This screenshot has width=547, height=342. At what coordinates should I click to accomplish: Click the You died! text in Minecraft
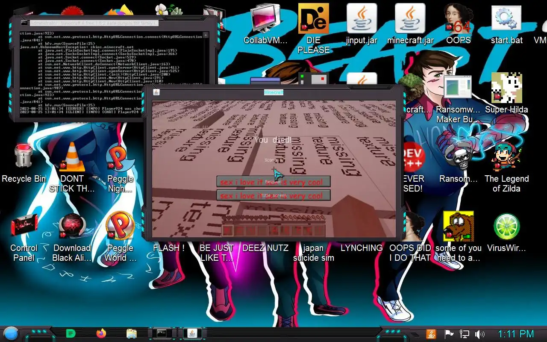(273, 140)
